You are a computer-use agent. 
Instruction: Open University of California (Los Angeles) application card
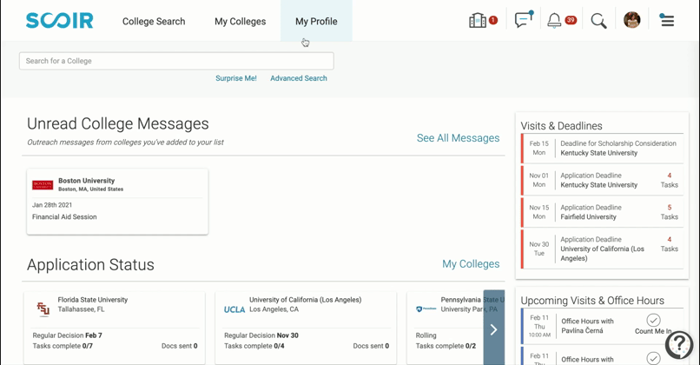(306, 328)
